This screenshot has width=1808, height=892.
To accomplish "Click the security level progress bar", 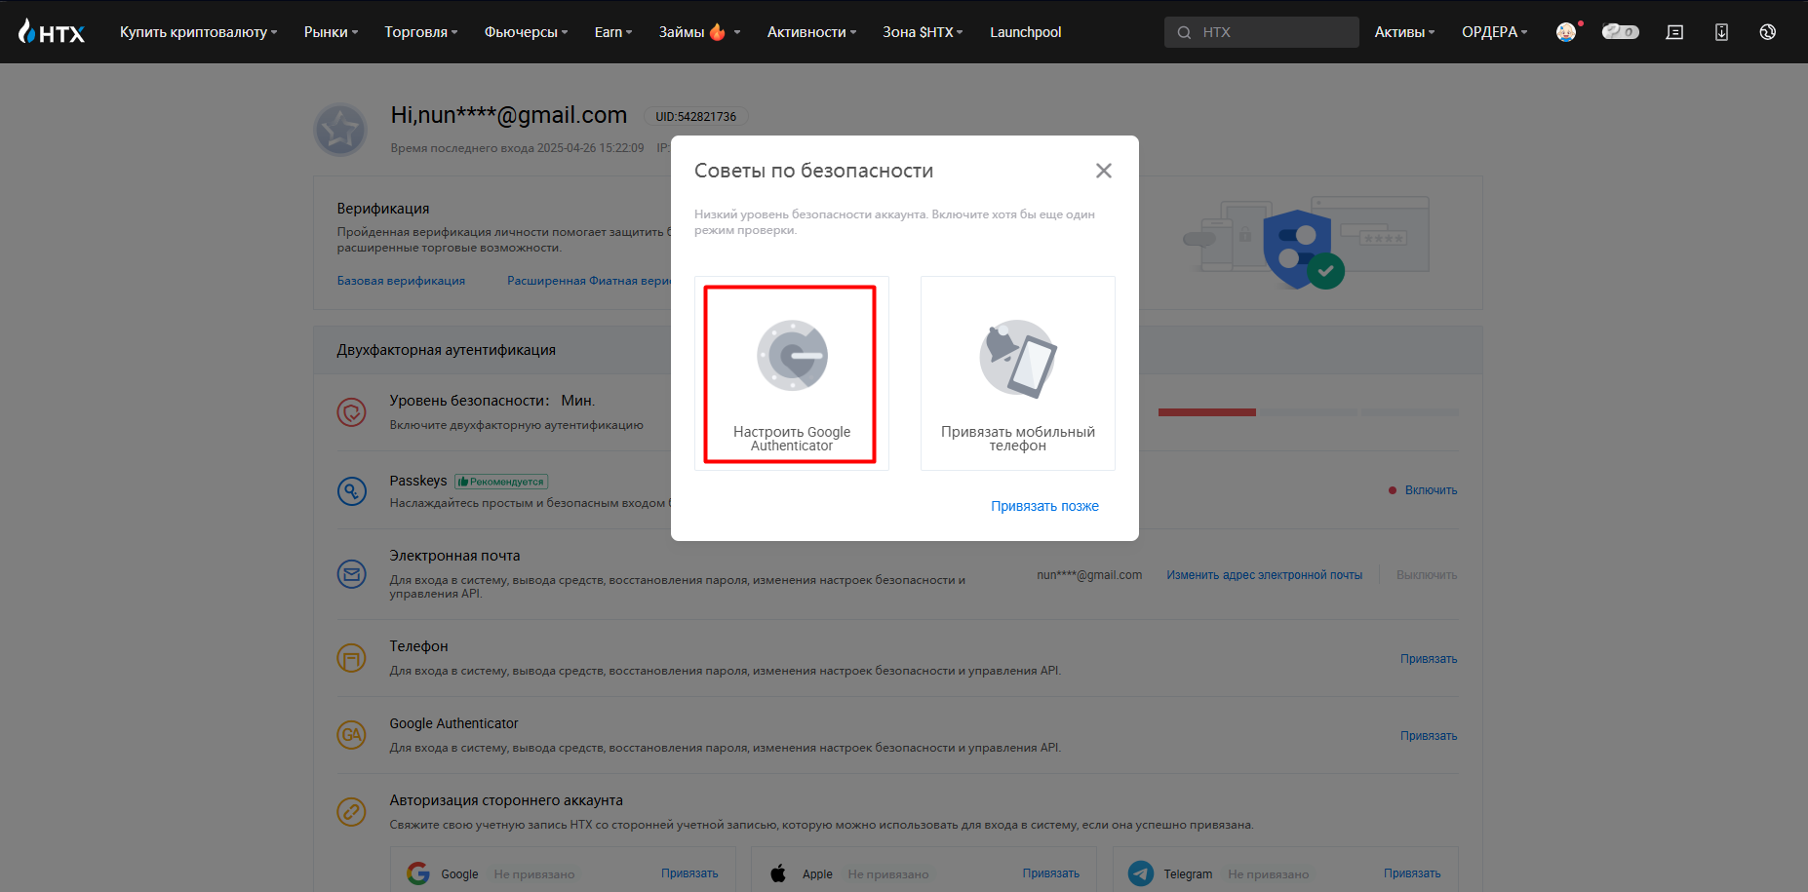I will pos(1308,412).
